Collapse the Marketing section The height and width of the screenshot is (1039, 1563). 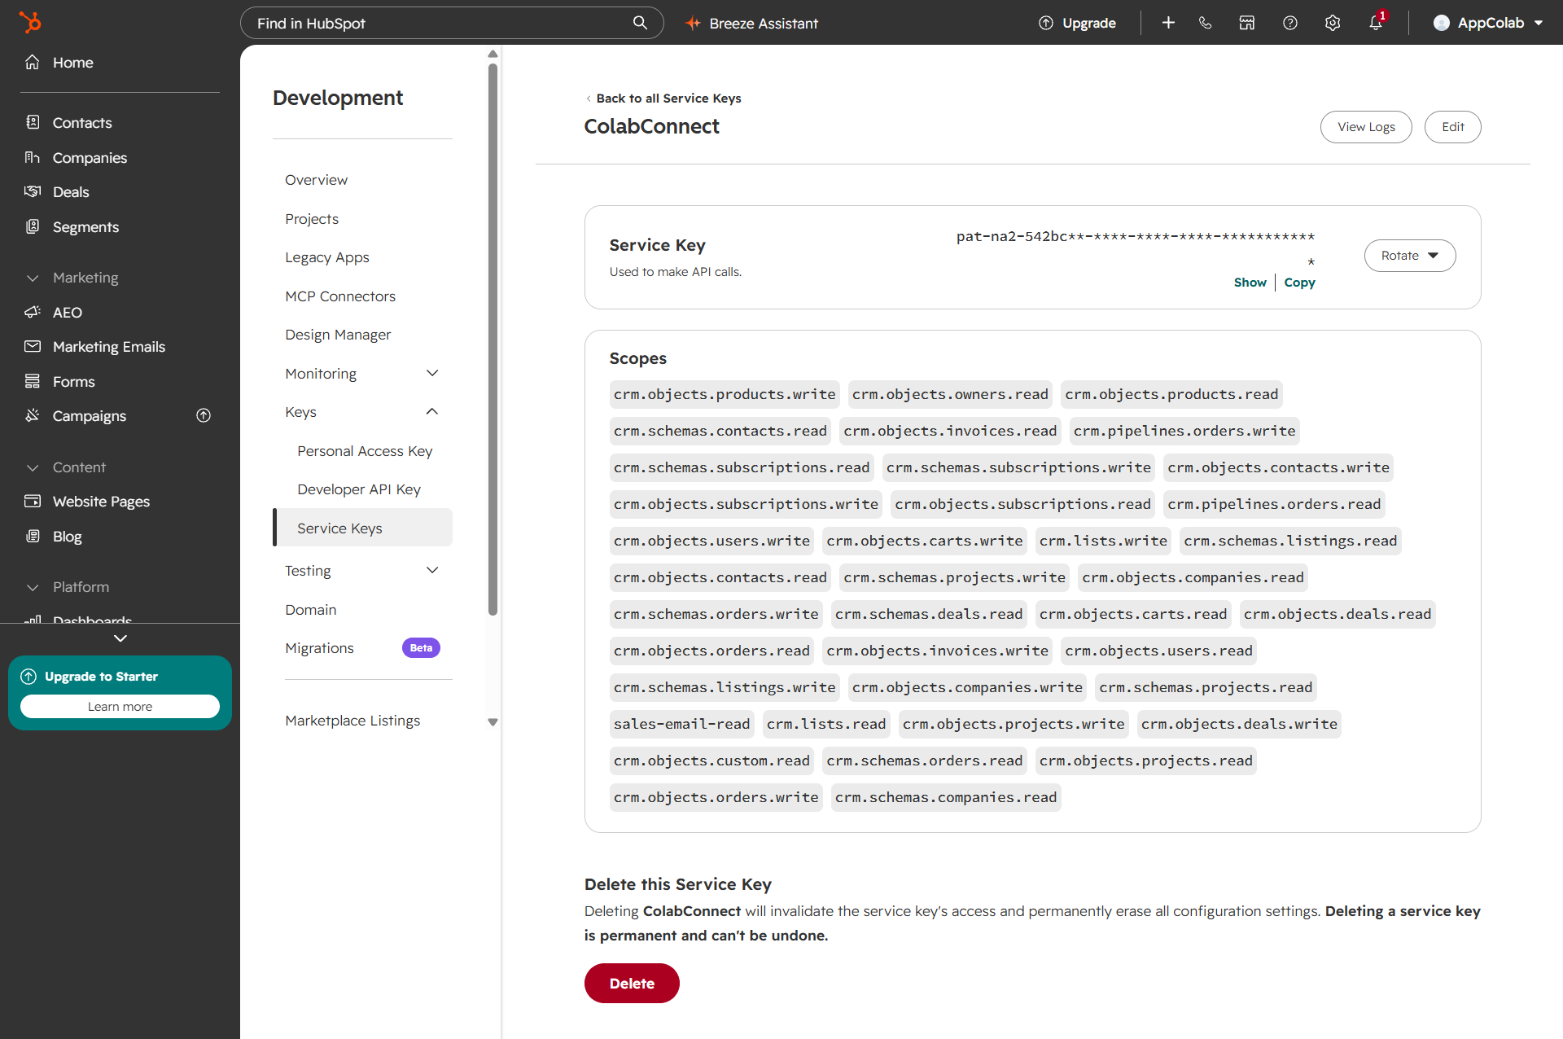(33, 278)
